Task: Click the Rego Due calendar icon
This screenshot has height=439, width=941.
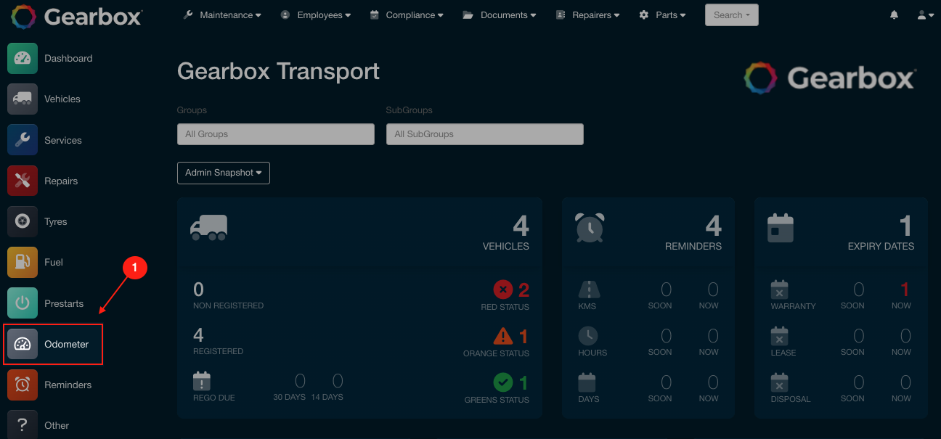Action: tap(202, 381)
